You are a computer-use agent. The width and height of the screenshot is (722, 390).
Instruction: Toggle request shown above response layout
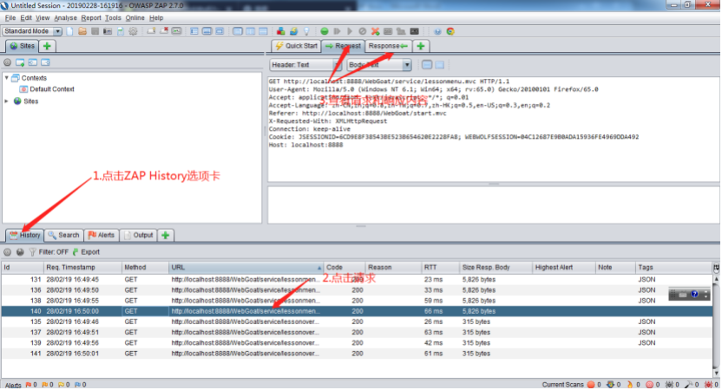click(x=263, y=31)
